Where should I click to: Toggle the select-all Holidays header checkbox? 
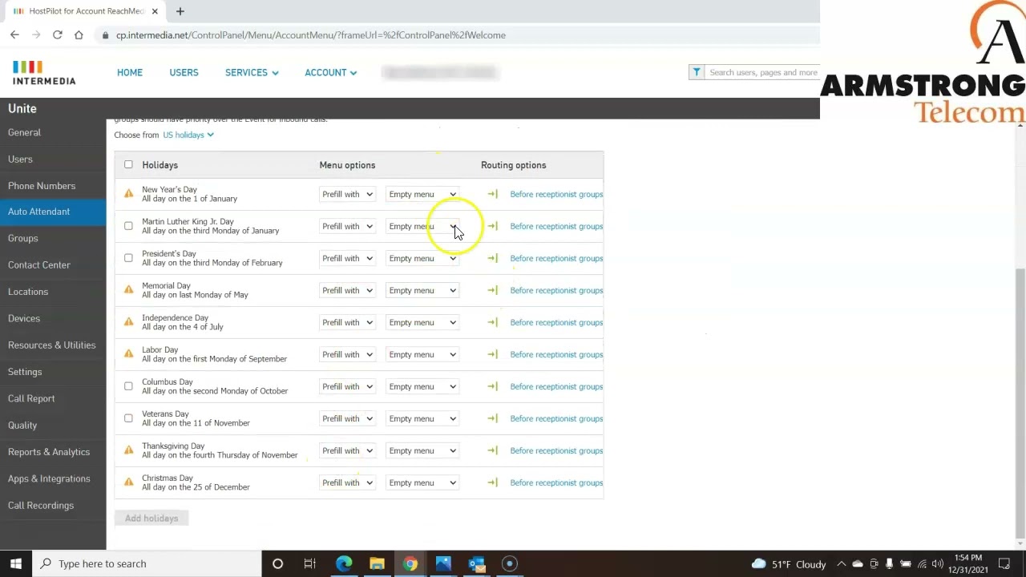pyautogui.click(x=128, y=164)
